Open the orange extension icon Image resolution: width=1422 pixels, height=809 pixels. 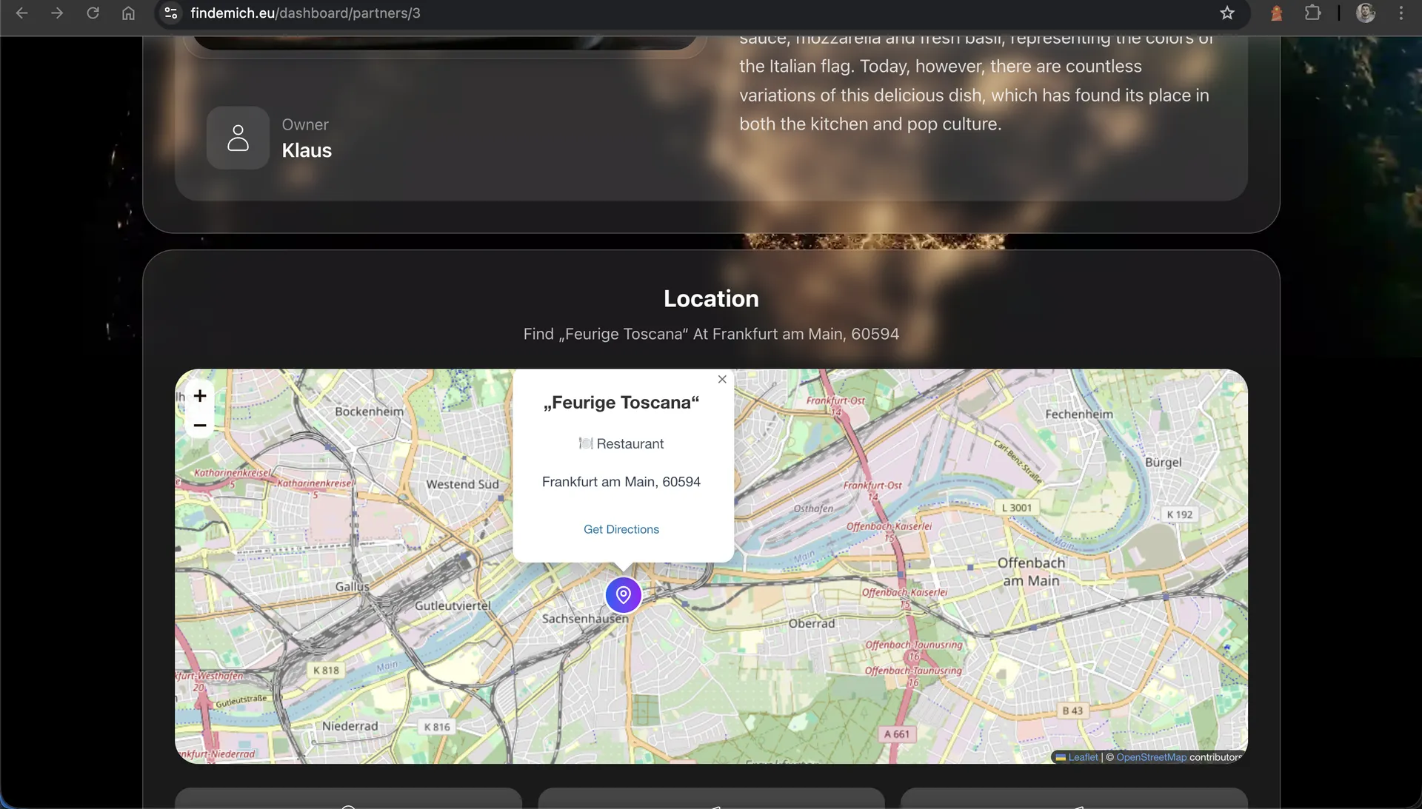click(x=1276, y=13)
